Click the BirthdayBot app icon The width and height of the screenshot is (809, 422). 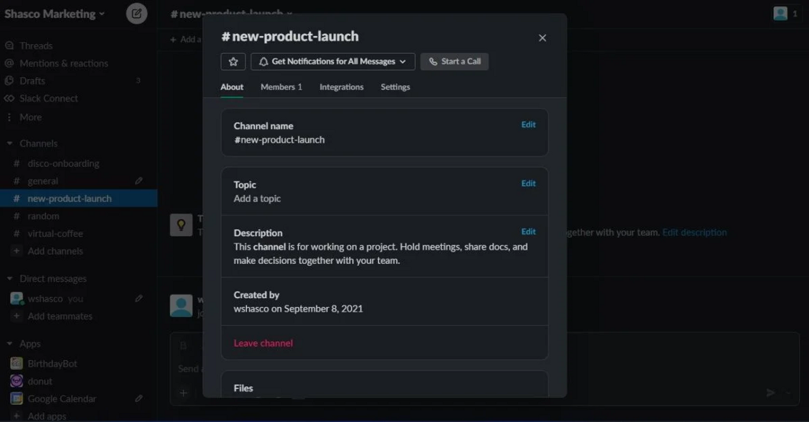pos(17,364)
